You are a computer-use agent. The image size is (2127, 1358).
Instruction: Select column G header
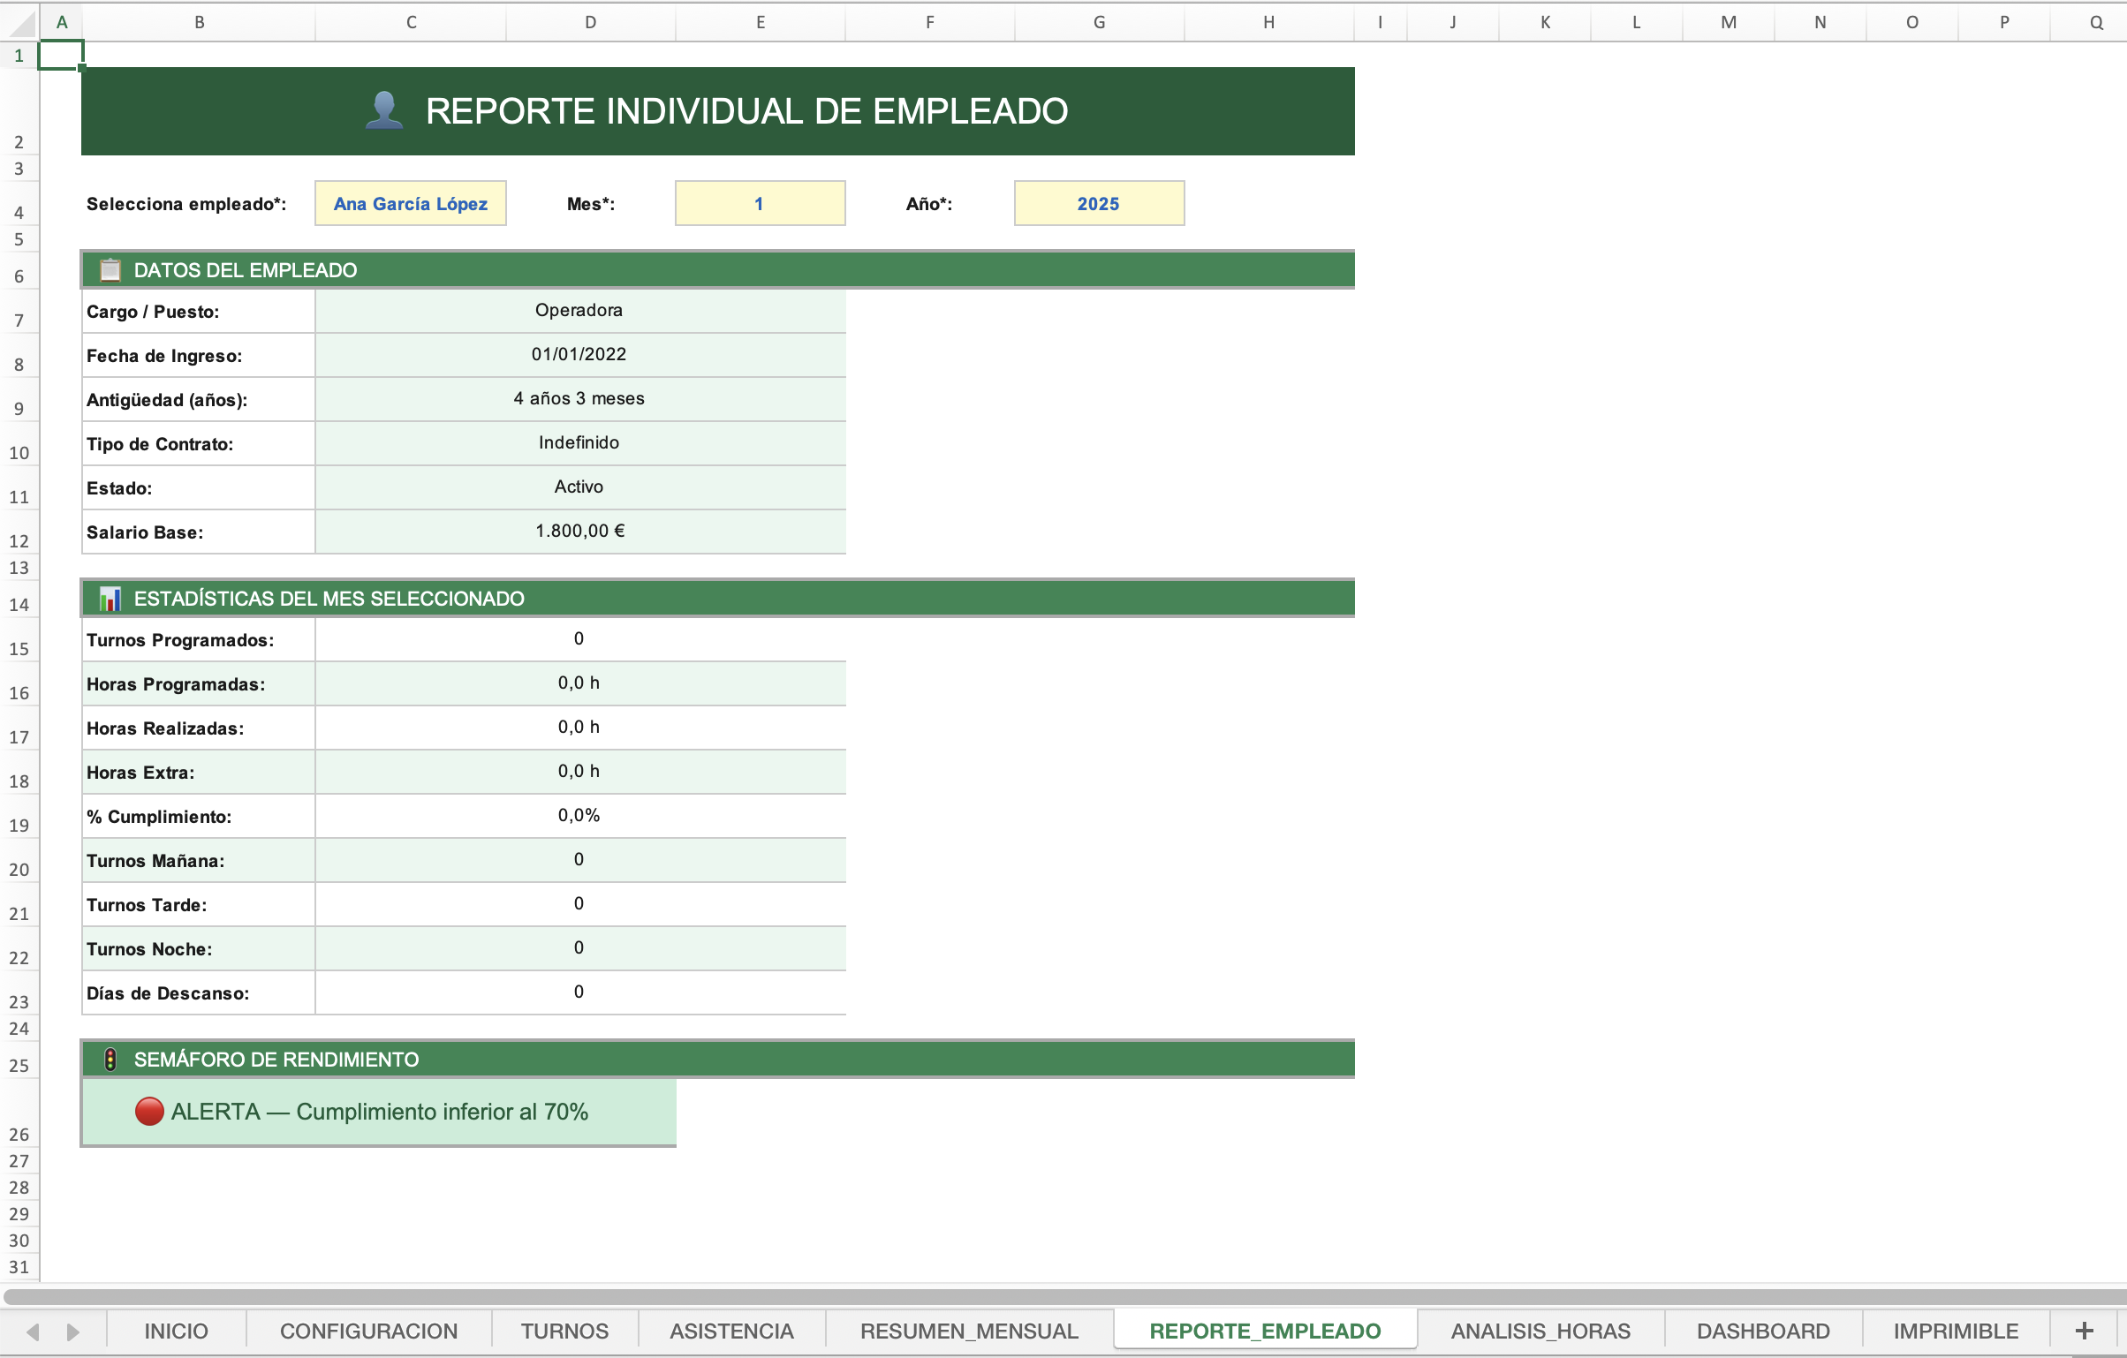pos(1100,22)
